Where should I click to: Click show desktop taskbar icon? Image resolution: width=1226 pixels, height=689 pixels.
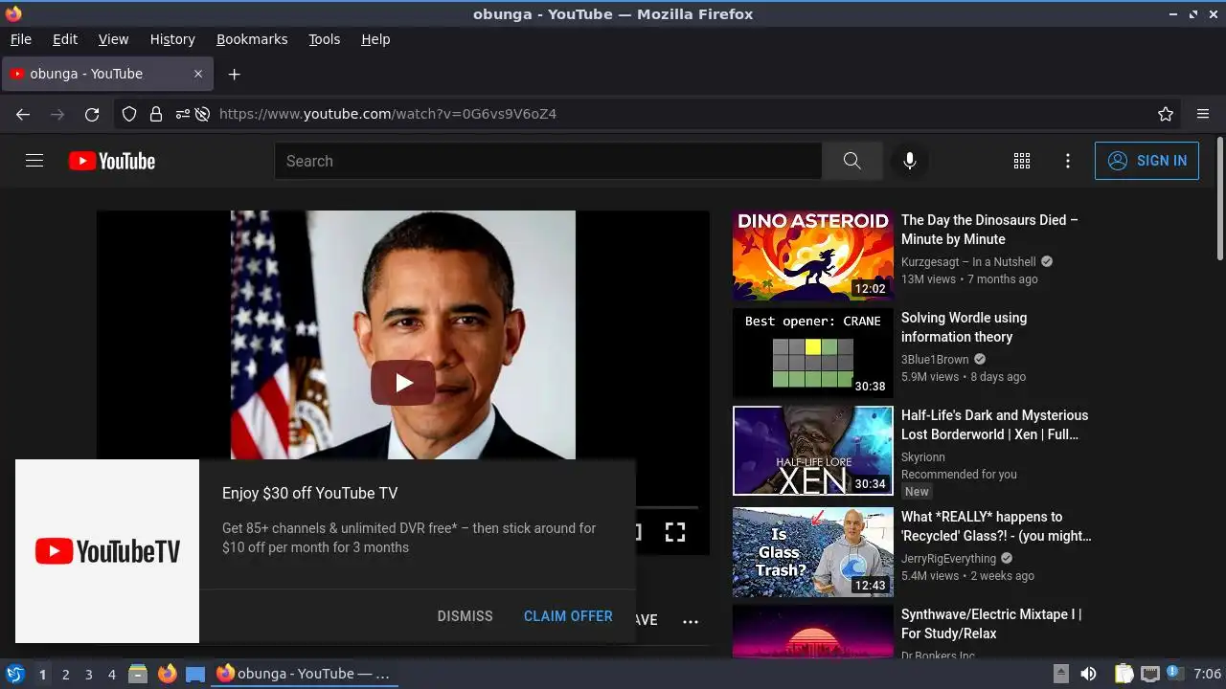(x=195, y=674)
